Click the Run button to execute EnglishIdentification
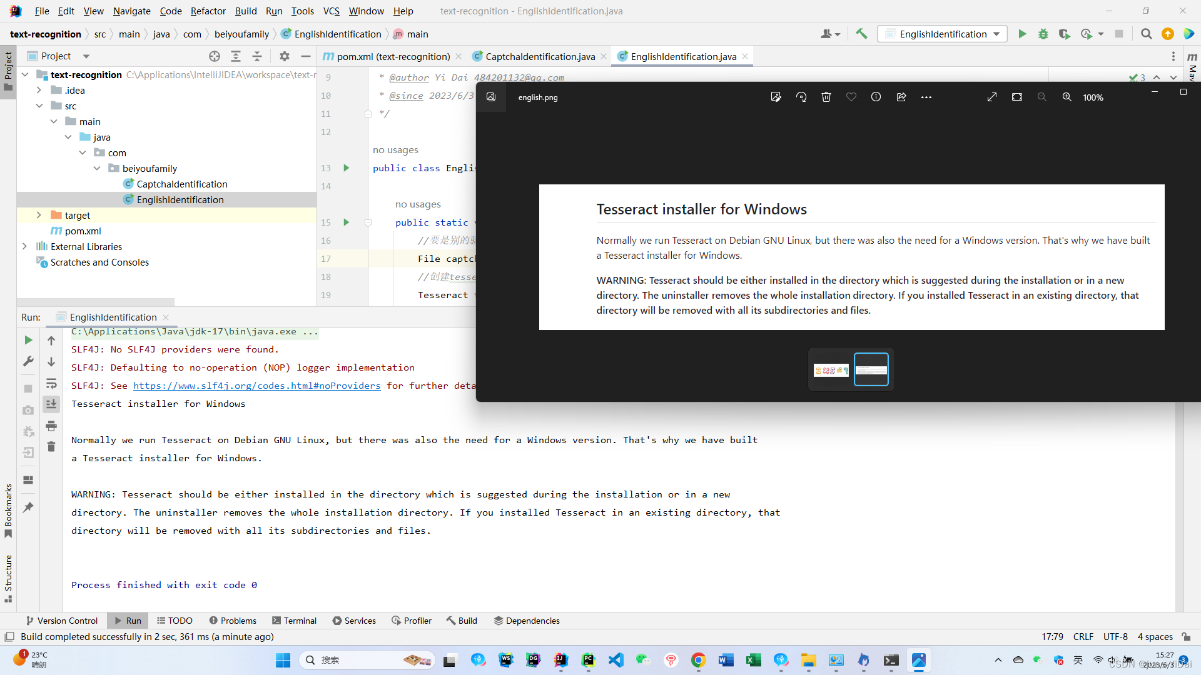Screen dimensions: 1201x675 1023,34
